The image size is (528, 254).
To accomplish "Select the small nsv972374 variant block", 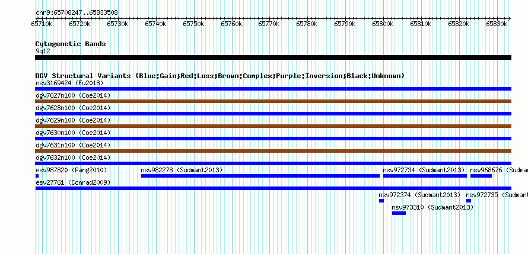I will (x=381, y=201).
